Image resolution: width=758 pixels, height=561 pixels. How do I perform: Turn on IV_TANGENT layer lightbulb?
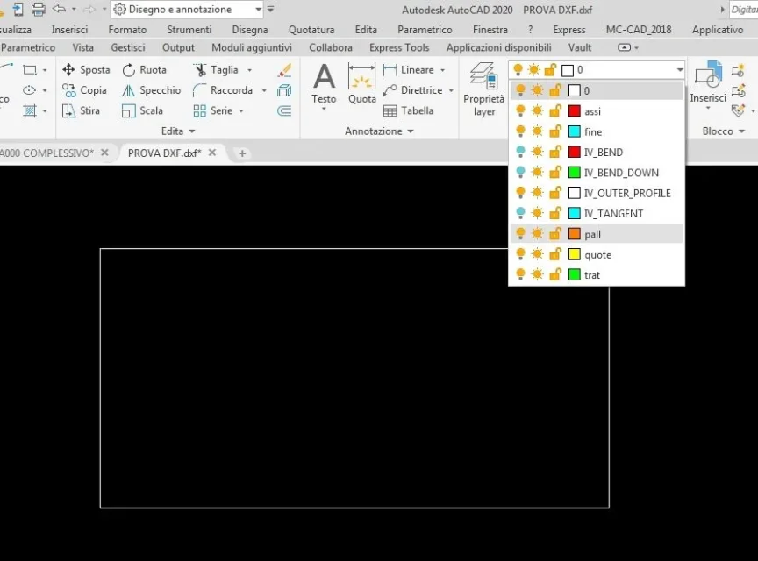click(x=520, y=213)
